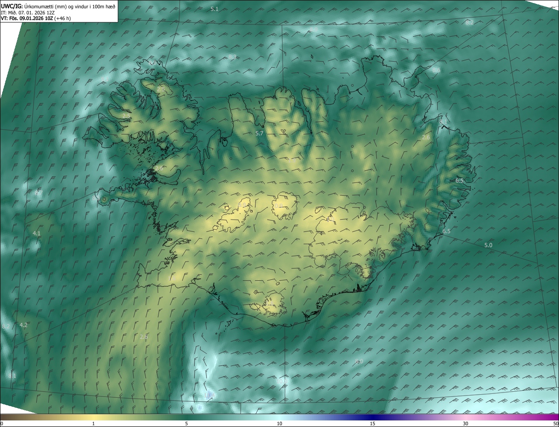Click the 5.0 value label on the map
Screen dimensions: 559x427
488,245
